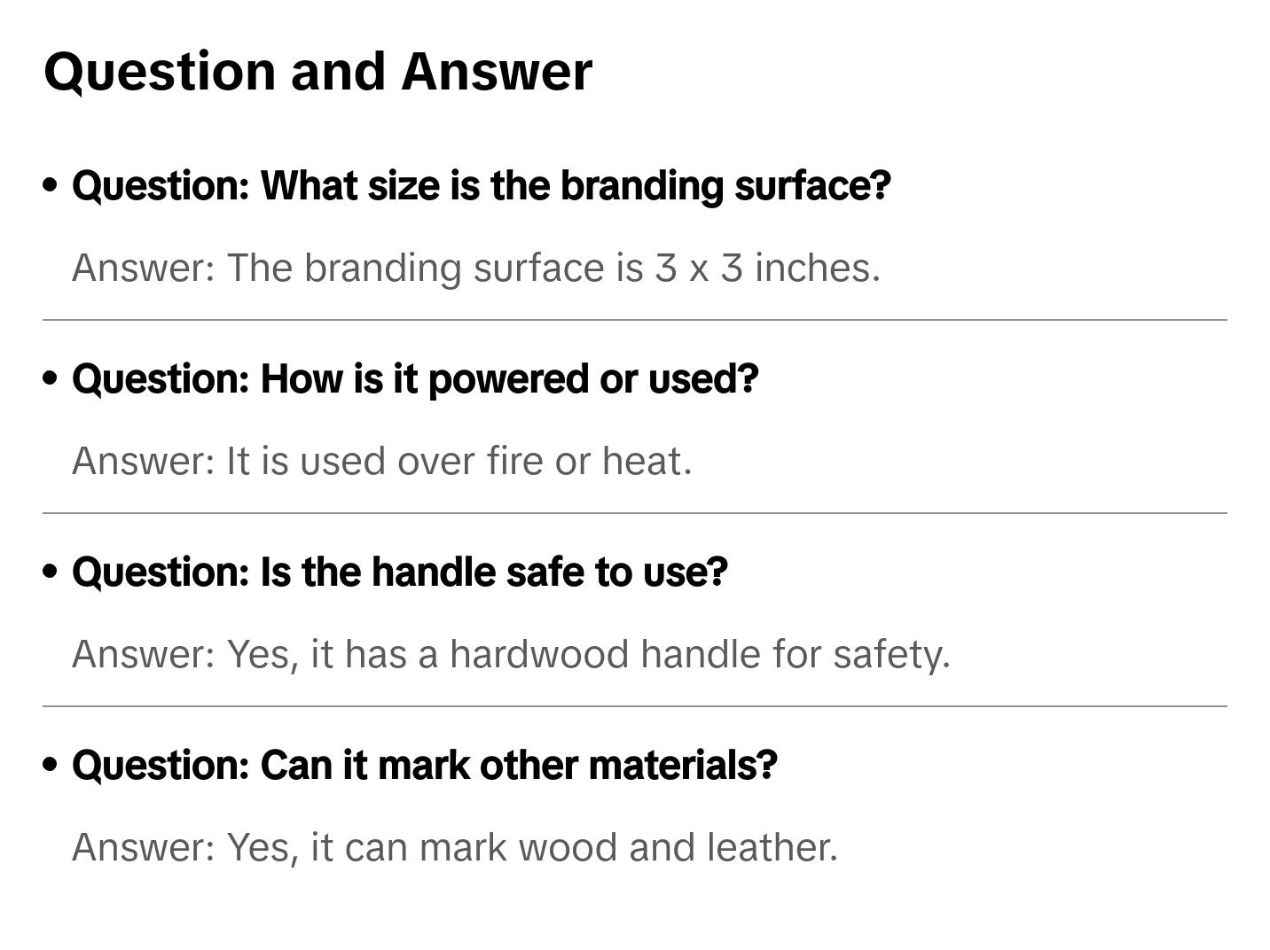Click the words "fire or heat"
Screen dimensions: 1270x950
[x=589, y=462]
